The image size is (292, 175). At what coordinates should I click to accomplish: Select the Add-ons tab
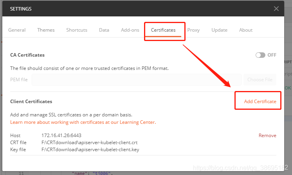click(x=130, y=30)
